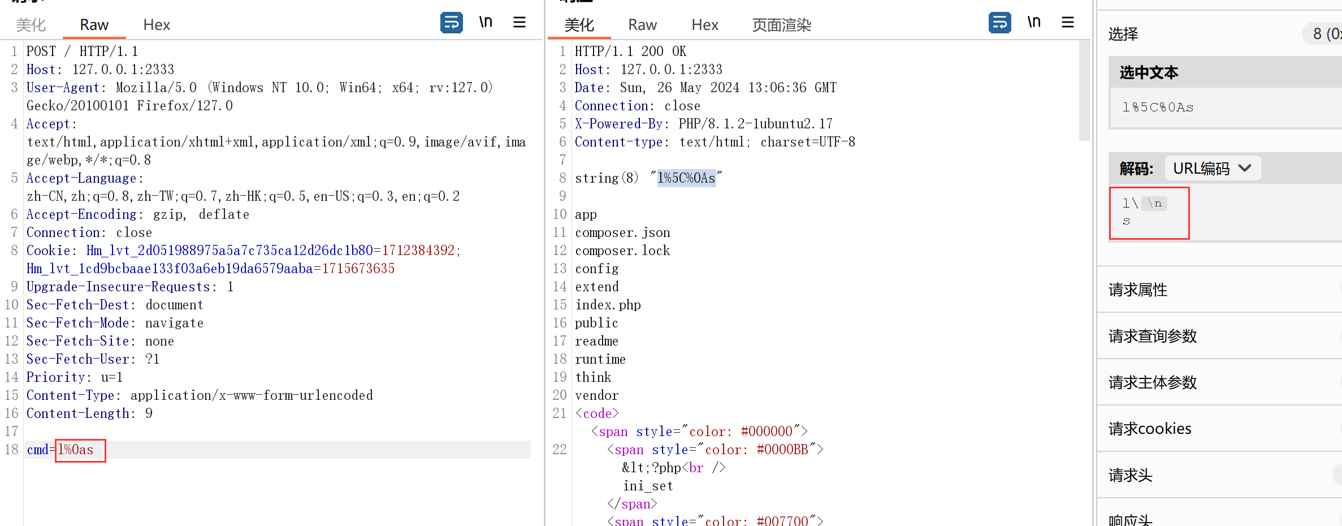Click Sec-Fetch-Mode: navigate header

[115, 323]
